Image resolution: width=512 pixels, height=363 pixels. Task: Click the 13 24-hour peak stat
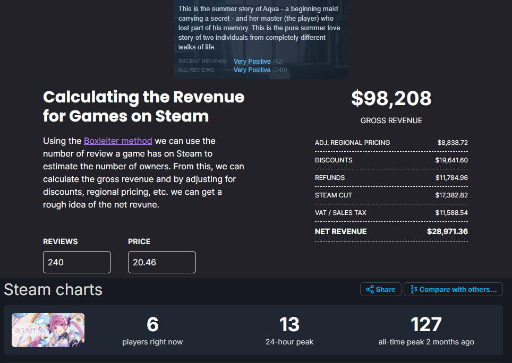tap(289, 331)
